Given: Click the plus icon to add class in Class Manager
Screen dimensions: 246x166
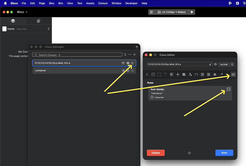Looking at the screenshot, I should pos(134,55).
